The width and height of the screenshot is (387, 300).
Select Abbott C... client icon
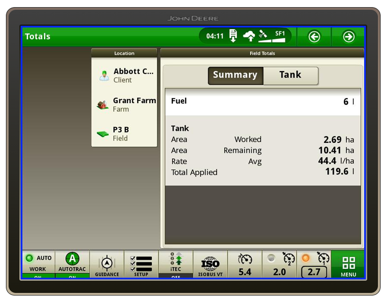[x=104, y=76]
